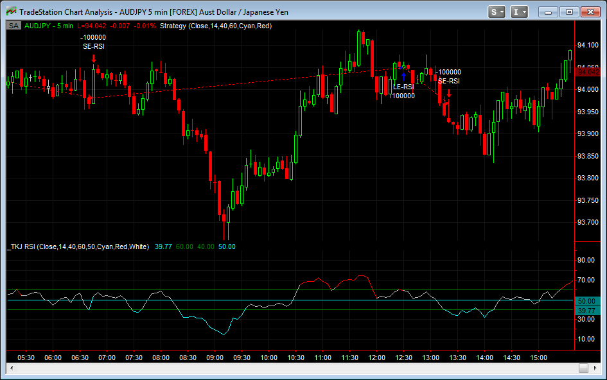
Task: Click the red 94.042 price marker on axis
Action: tap(588, 72)
